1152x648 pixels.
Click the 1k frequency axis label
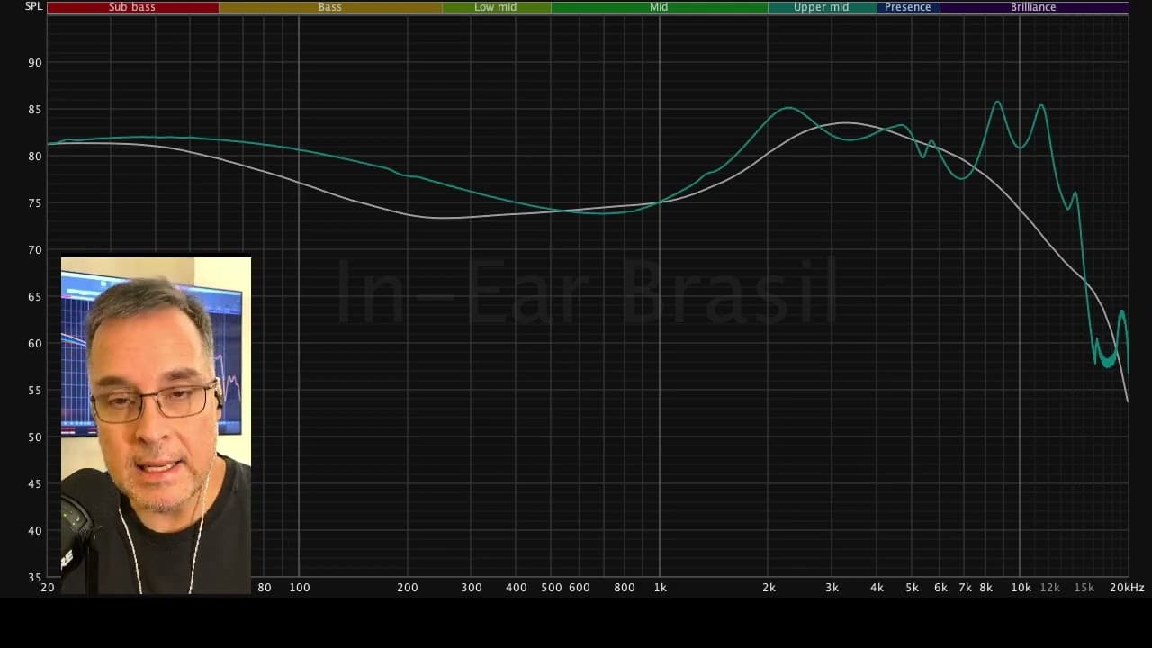(x=661, y=588)
